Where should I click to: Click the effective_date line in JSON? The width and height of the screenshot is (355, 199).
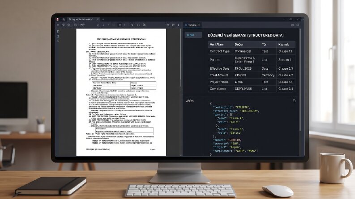[235, 111]
